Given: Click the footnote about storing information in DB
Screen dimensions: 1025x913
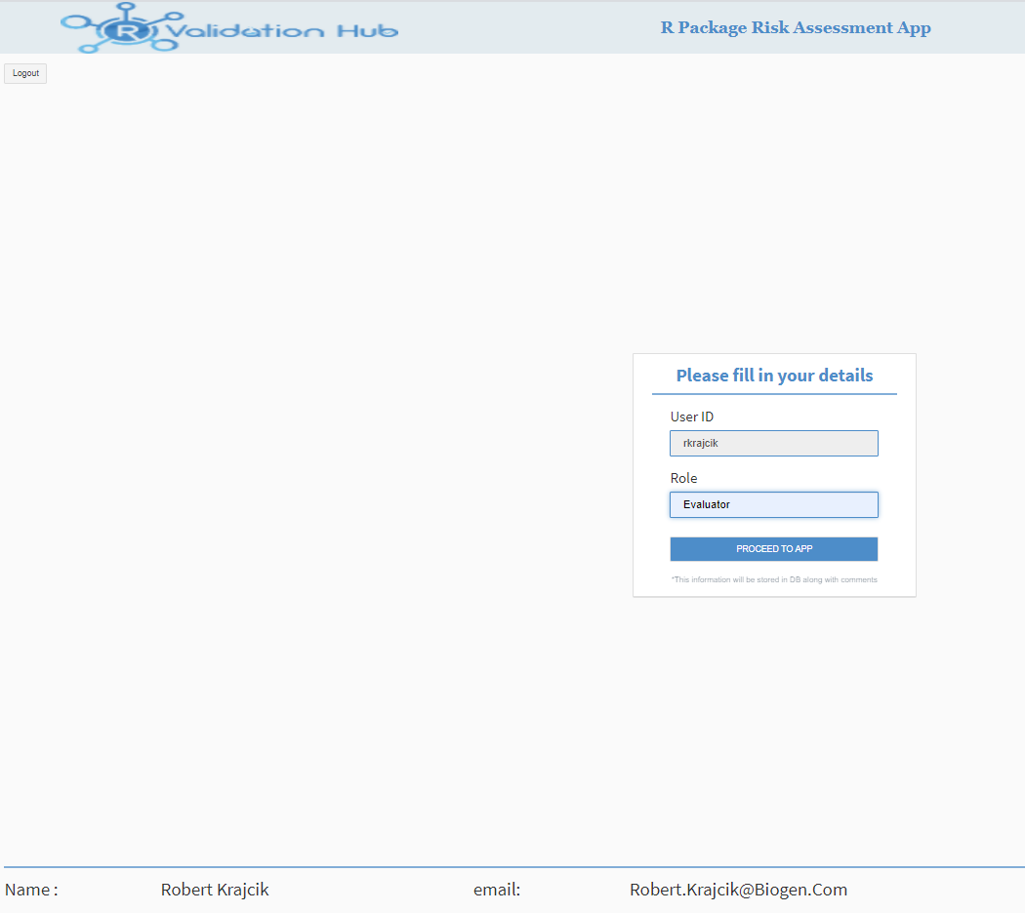Looking at the screenshot, I should [774, 579].
